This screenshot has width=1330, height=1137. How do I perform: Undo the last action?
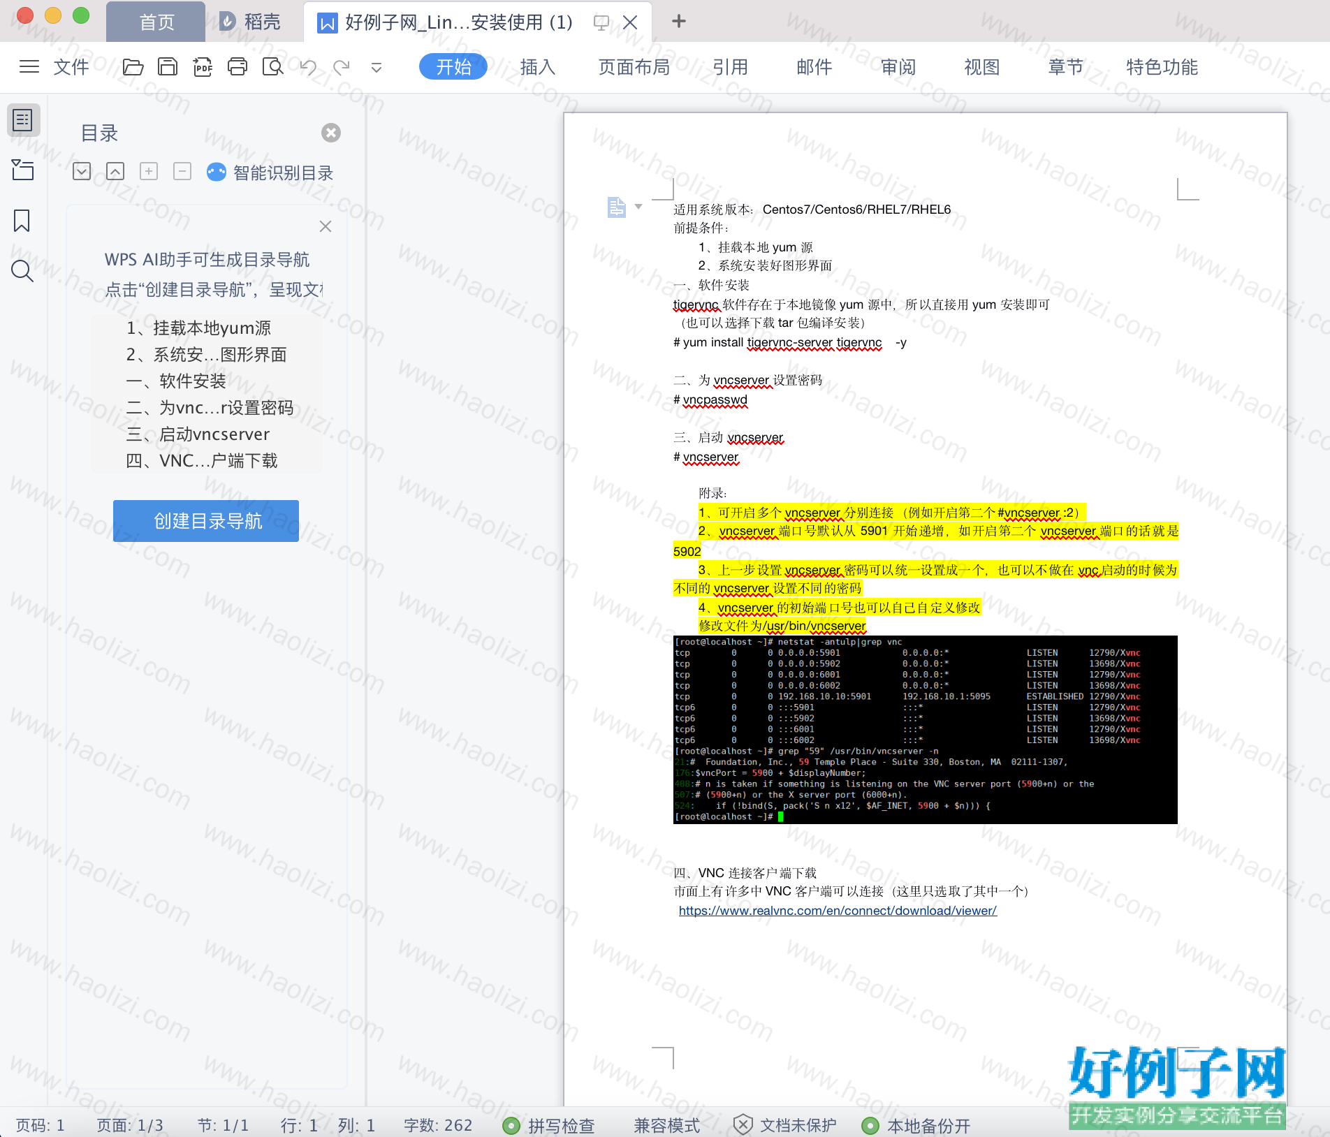click(308, 67)
